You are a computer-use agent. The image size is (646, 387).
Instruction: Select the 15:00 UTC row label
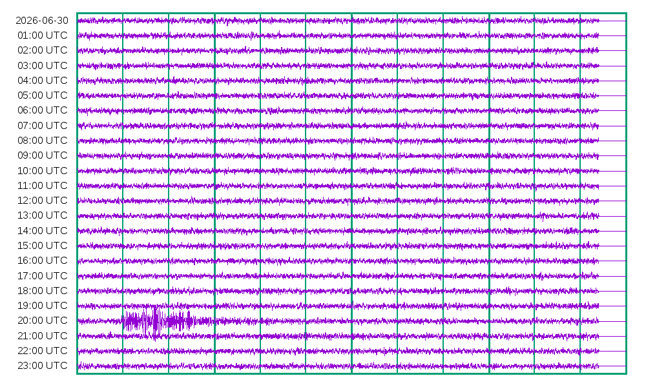click(43, 246)
